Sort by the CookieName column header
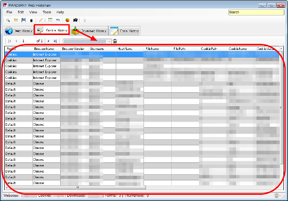 click(241, 49)
